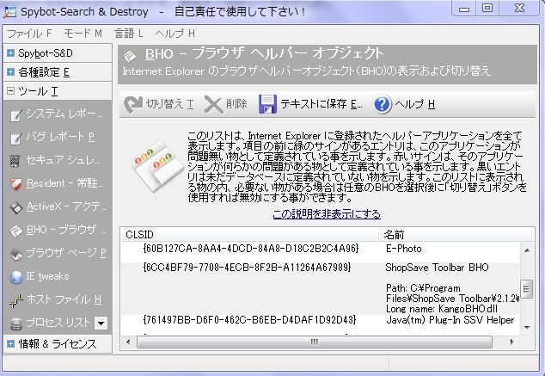The height and width of the screenshot is (376, 545).
Task: Click the 切り替え T button label
Action: 170,104
